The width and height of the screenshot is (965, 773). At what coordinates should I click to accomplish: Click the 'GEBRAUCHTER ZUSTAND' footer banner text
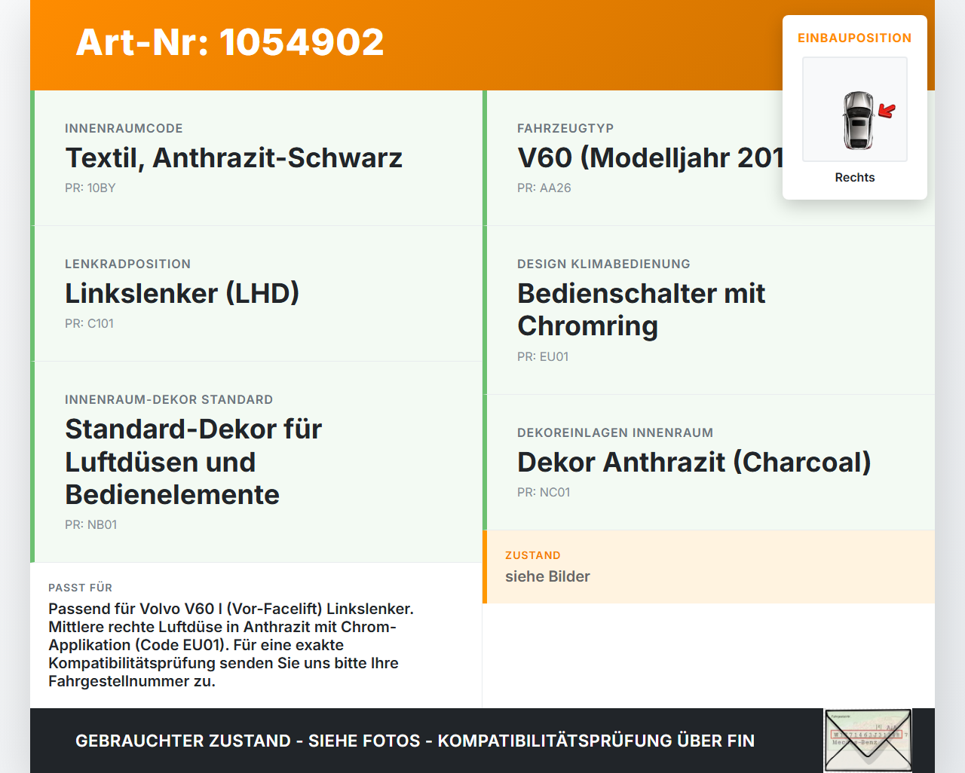415,741
